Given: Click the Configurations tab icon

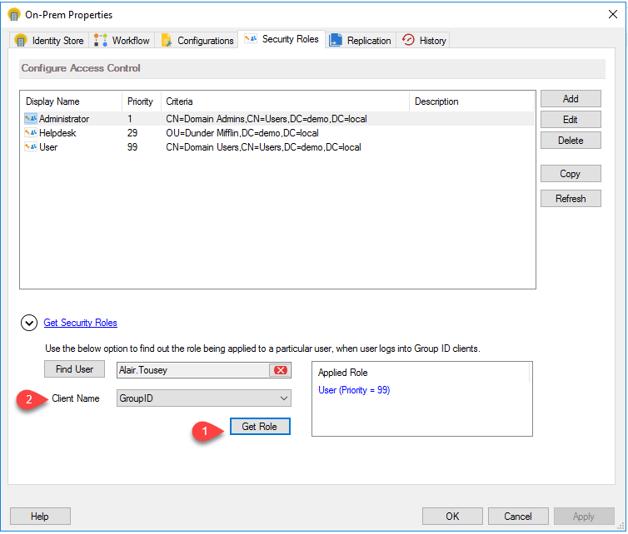Looking at the screenshot, I should [167, 41].
